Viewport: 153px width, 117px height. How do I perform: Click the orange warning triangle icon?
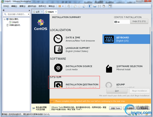[52, 101]
